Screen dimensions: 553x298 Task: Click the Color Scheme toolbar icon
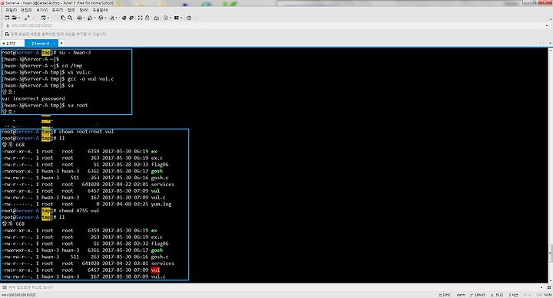90,18
